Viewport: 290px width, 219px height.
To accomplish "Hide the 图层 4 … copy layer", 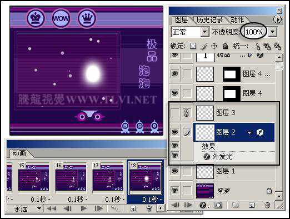I will pos(174,74).
